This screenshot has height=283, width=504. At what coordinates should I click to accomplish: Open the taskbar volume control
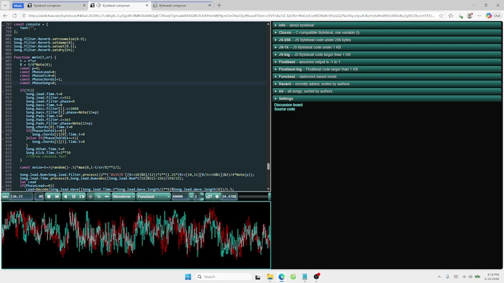(x=470, y=277)
